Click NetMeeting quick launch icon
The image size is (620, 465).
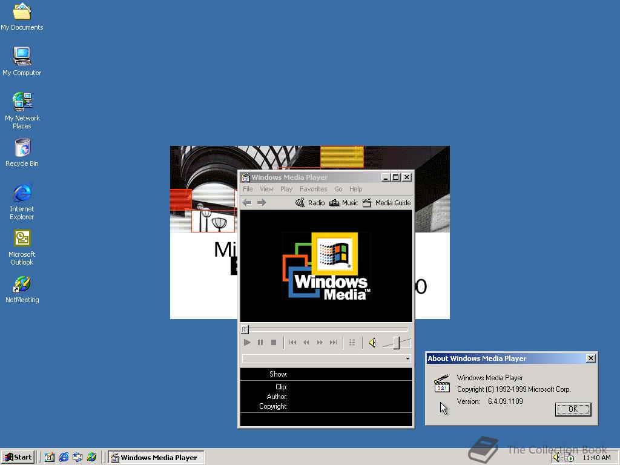point(92,457)
